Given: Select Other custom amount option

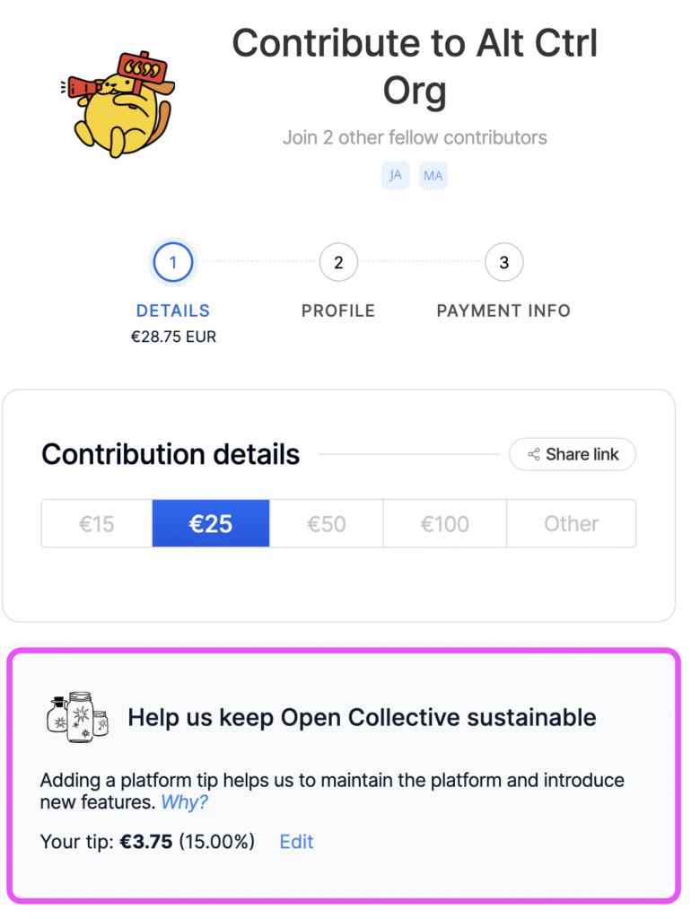Looking at the screenshot, I should coord(571,523).
